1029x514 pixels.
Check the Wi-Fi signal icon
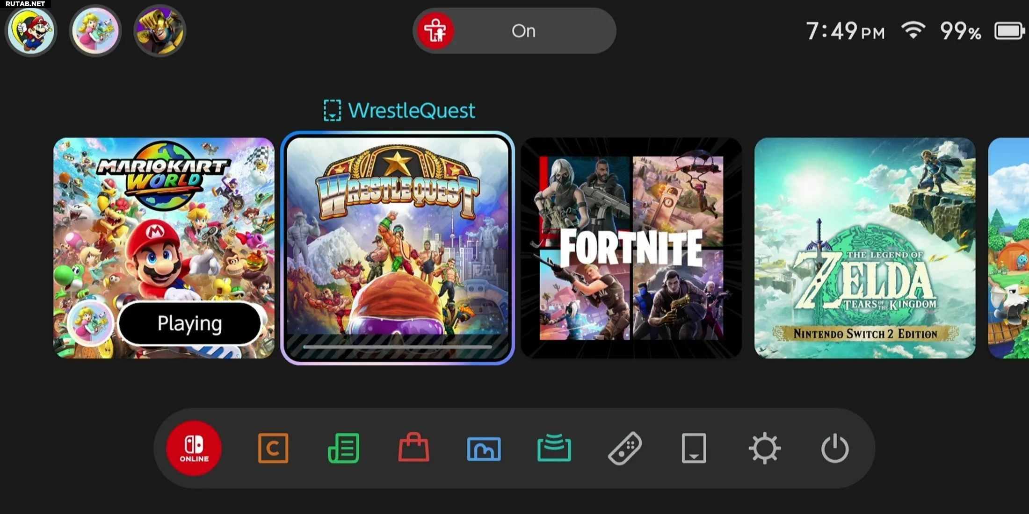(913, 30)
